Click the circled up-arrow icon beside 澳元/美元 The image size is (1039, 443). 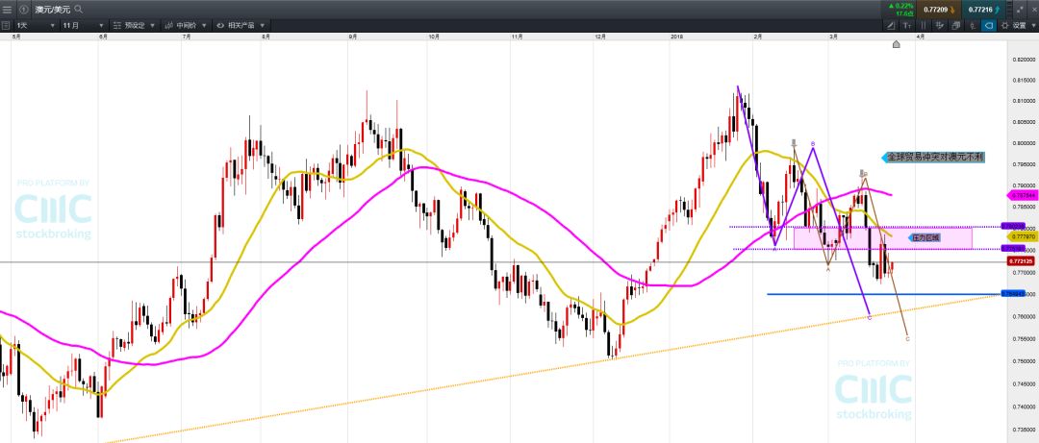24,10
